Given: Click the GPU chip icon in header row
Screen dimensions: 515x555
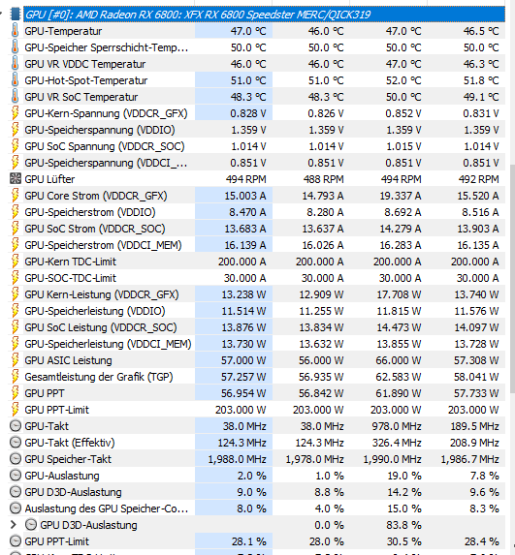Looking at the screenshot, I should (x=16, y=15).
